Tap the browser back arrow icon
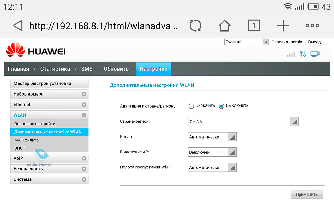This screenshot has width=334, height=200. (x=18, y=26)
